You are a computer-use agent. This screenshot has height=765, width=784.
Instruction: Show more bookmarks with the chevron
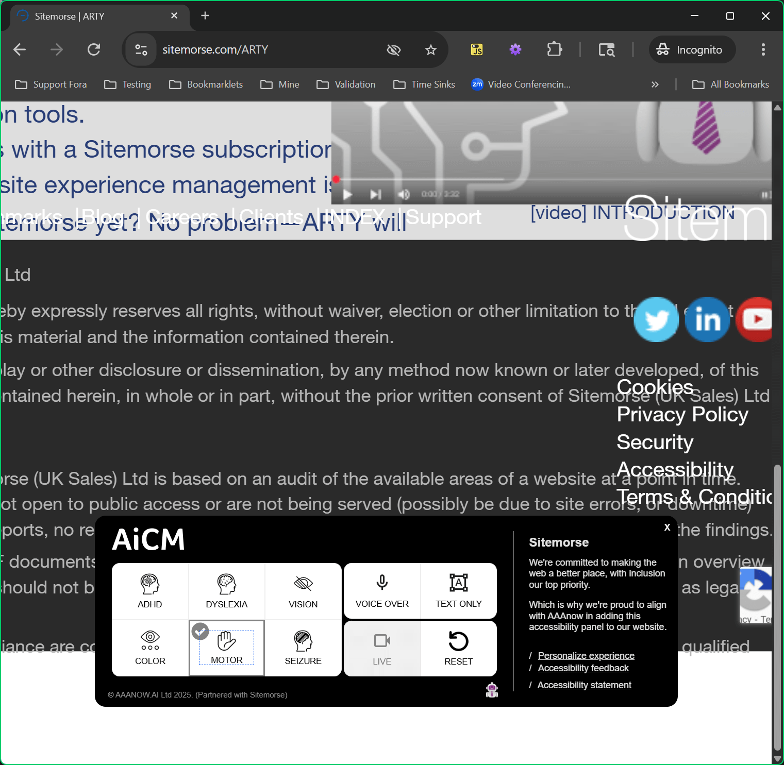pos(655,84)
